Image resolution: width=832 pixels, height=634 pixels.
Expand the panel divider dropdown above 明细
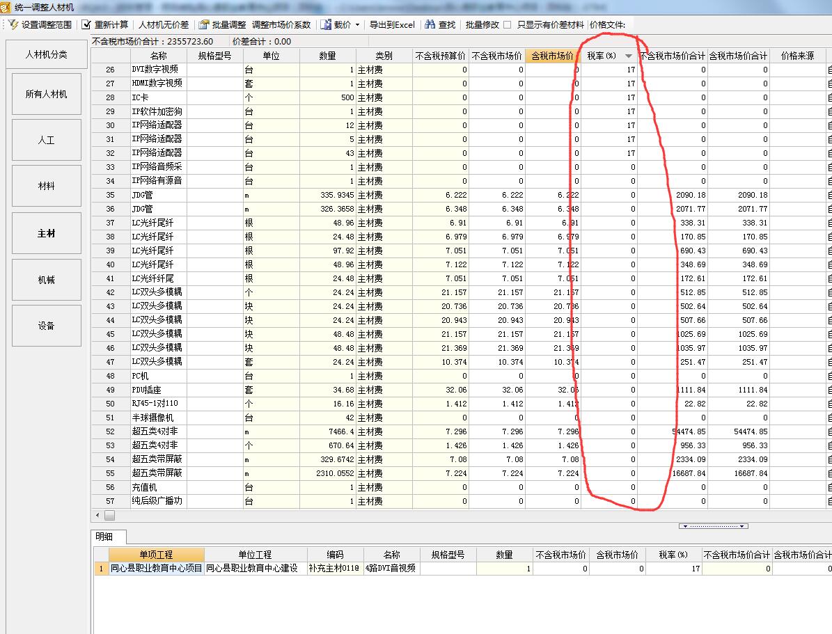pos(713,525)
